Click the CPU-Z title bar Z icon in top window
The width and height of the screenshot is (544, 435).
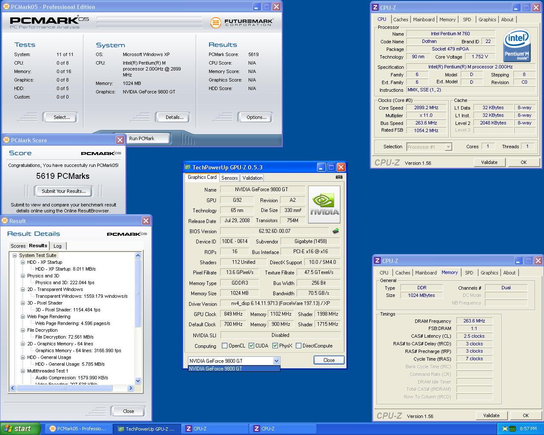click(x=375, y=7)
